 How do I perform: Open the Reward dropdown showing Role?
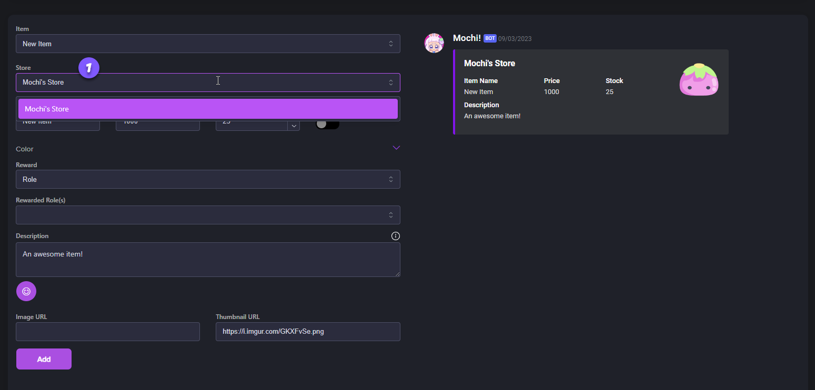[x=208, y=179]
